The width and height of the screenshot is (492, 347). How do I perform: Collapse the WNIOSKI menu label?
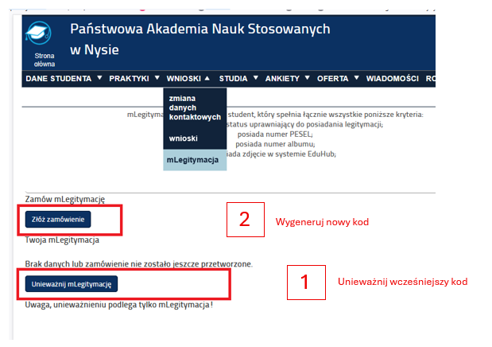(184, 79)
